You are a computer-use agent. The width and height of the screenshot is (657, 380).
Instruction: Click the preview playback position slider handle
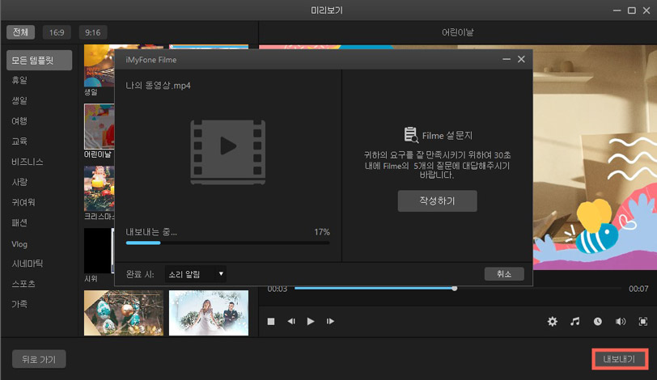point(455,289)
